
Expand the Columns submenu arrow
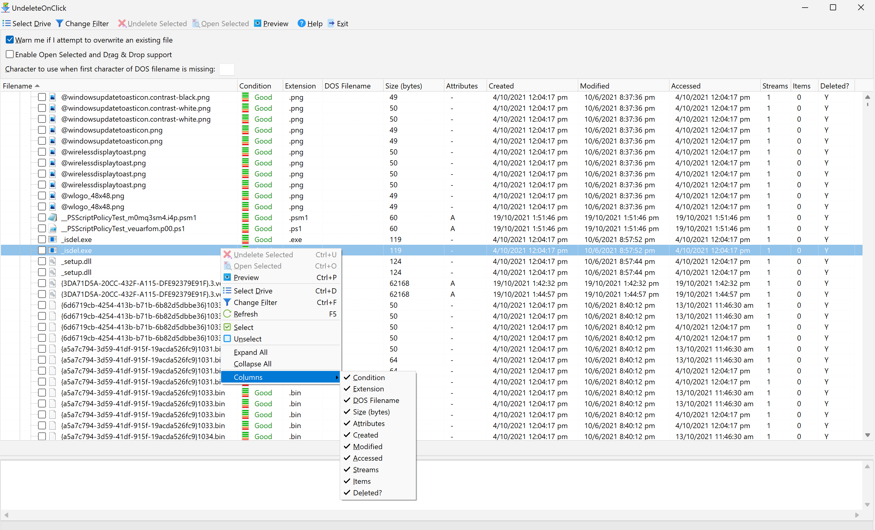(x=336, y=377)
